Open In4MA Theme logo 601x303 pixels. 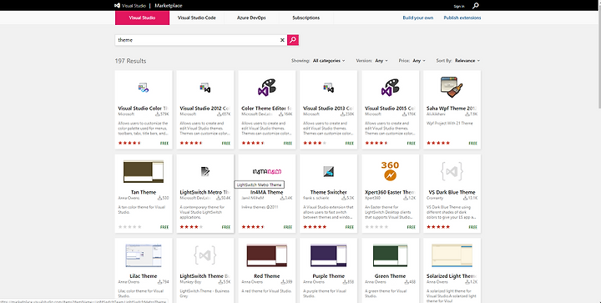click(x=267, y=172)
